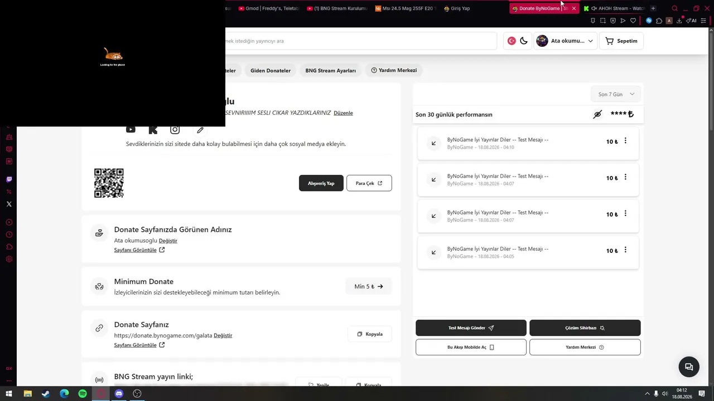
Task: Open options menu for the 04:07 donation, third row
Action: (625, 213)
